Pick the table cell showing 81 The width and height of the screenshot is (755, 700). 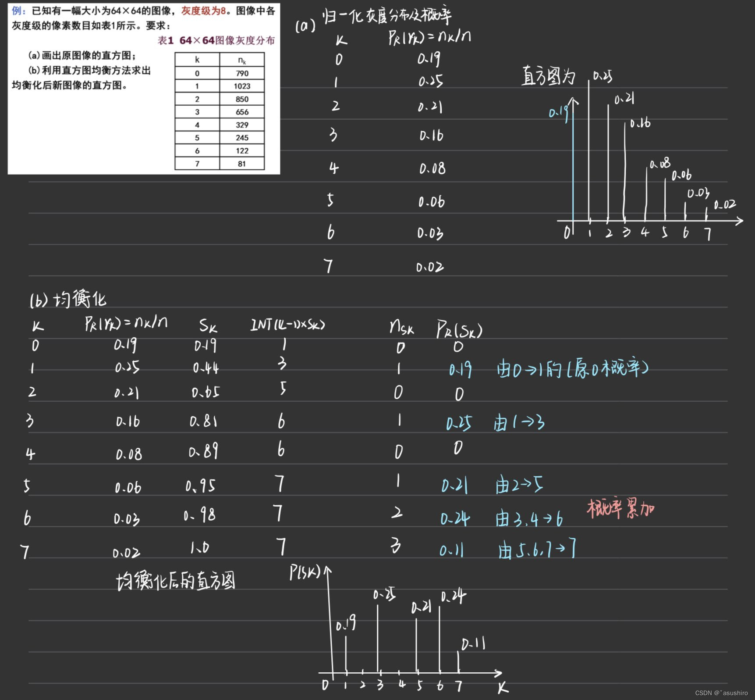(x=242, y=164)
